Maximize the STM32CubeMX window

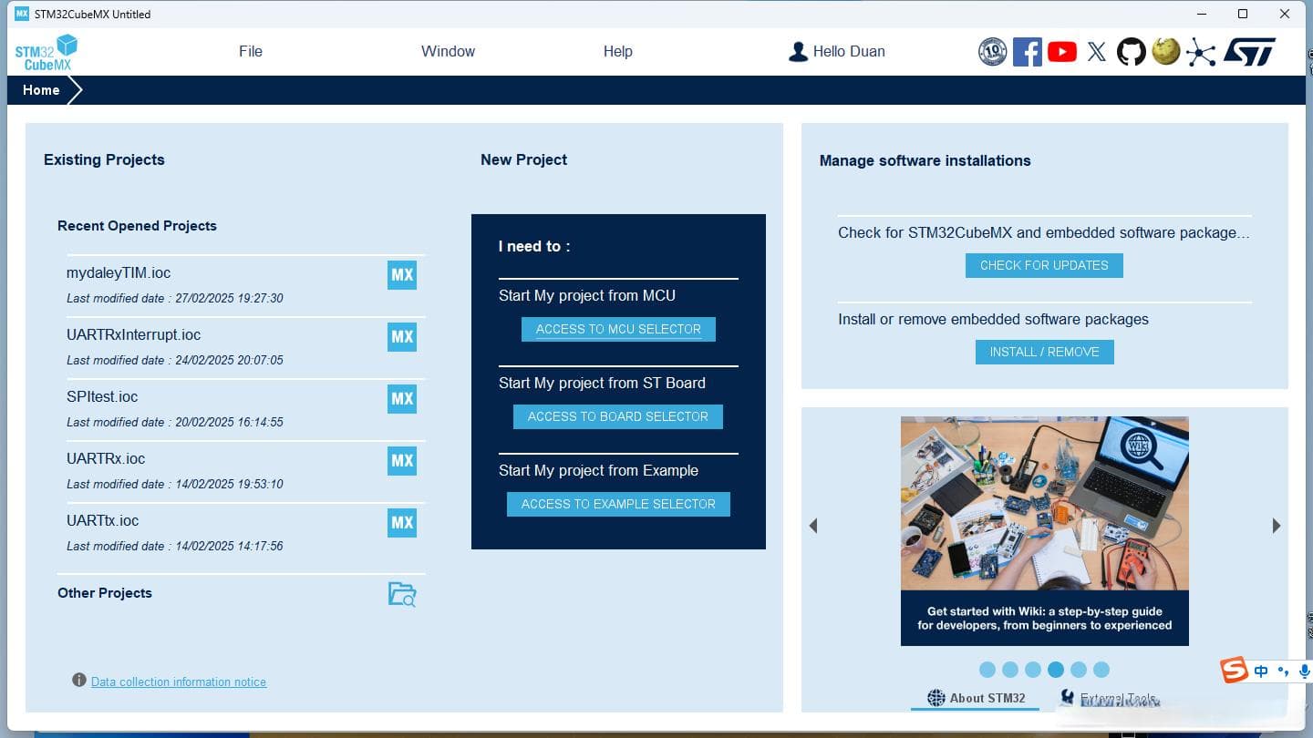coord(1243,14)
